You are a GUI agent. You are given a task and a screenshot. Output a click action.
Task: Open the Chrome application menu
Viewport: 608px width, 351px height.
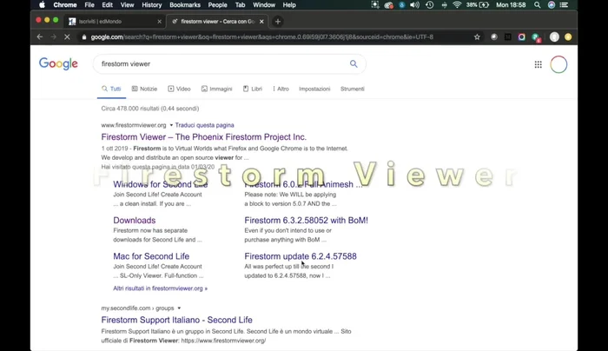point(65,5)
